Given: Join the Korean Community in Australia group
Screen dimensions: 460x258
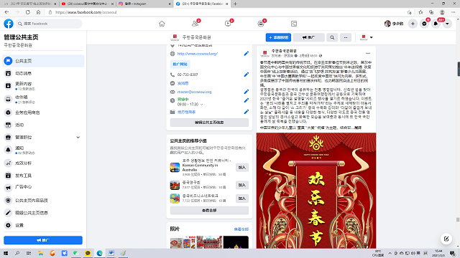Looking at the screenshot, I should [x=242, y=168].
